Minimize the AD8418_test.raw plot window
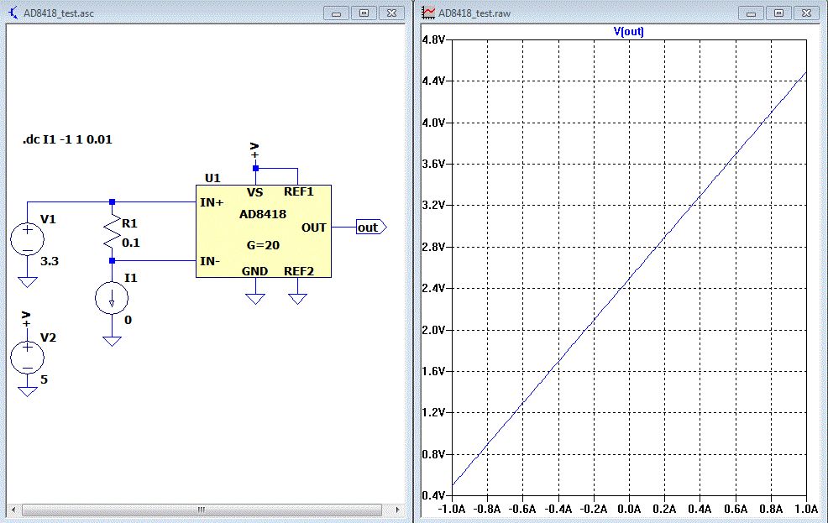 point(751,13)
